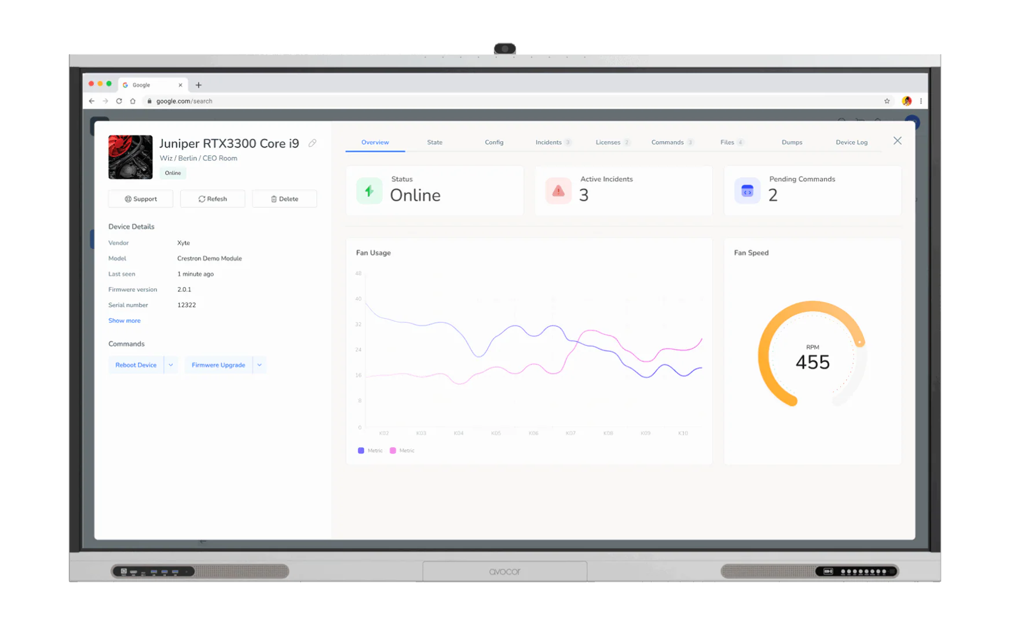Go to browser home icon
Viewport: 1010px width, 625px height.
[x=133, y=101]
